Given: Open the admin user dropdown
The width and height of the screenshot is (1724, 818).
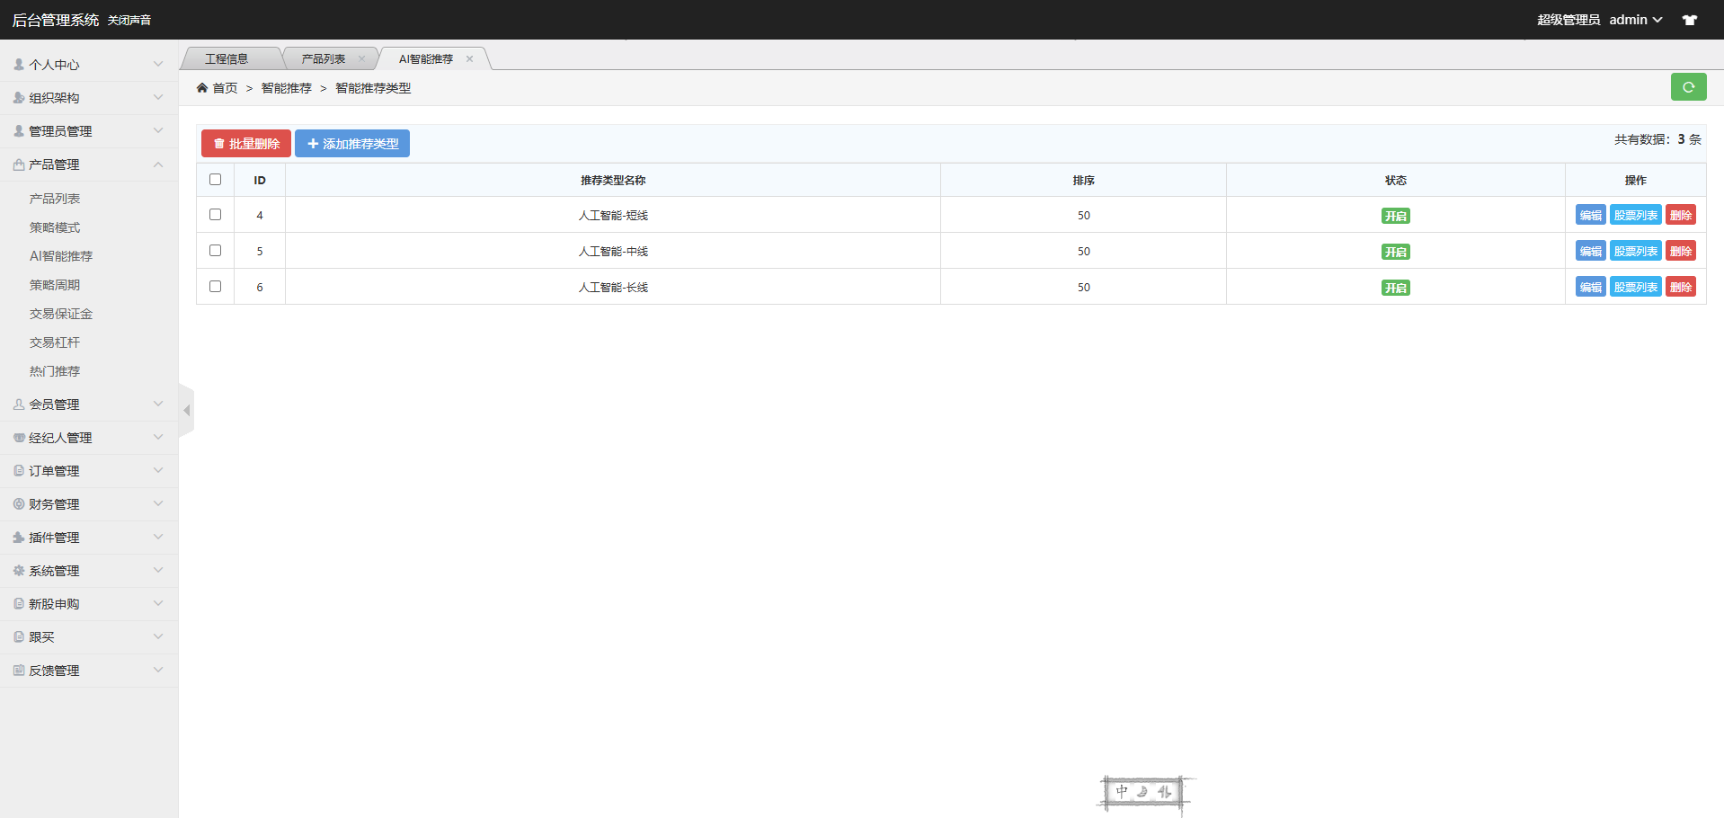Looking at the screenshot, I should click(1635, 20).
